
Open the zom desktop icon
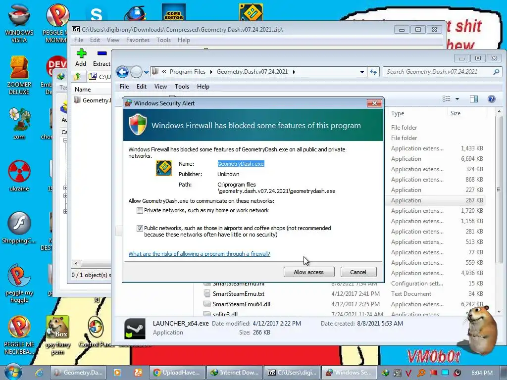click(19, 123)
